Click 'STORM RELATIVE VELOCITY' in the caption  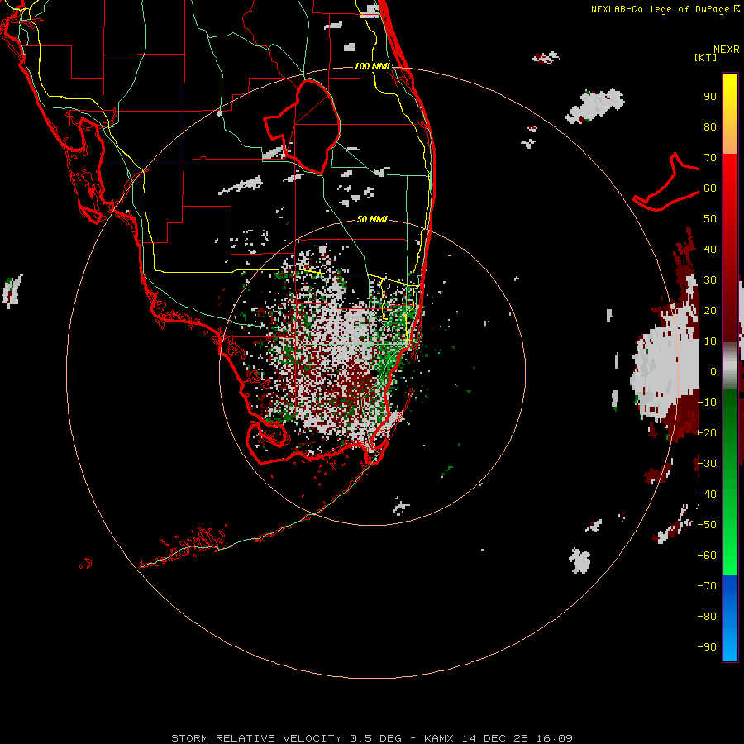[x=256, y=738]
